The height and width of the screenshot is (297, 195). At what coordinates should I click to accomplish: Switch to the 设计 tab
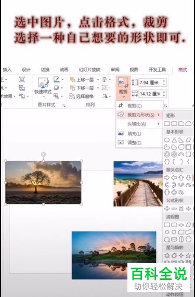tap(26, 70)
